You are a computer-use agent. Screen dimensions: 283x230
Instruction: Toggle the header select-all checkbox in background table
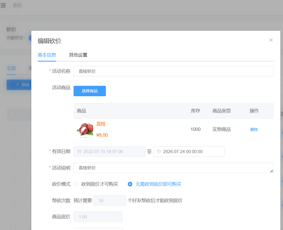(x=12, y=114)
